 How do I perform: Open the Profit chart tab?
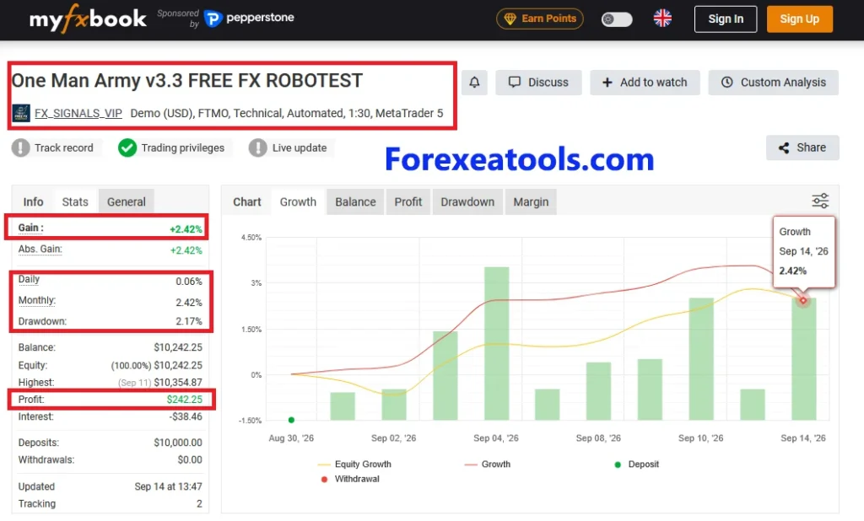click(408, 201)
